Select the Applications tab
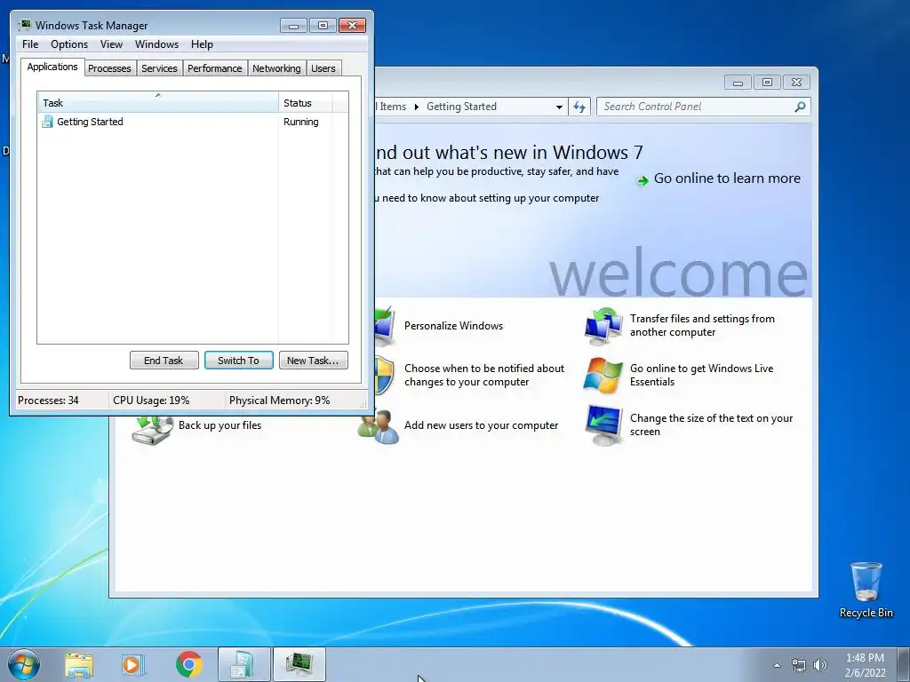This screenshot has width=910, height=682. [52, 67]
